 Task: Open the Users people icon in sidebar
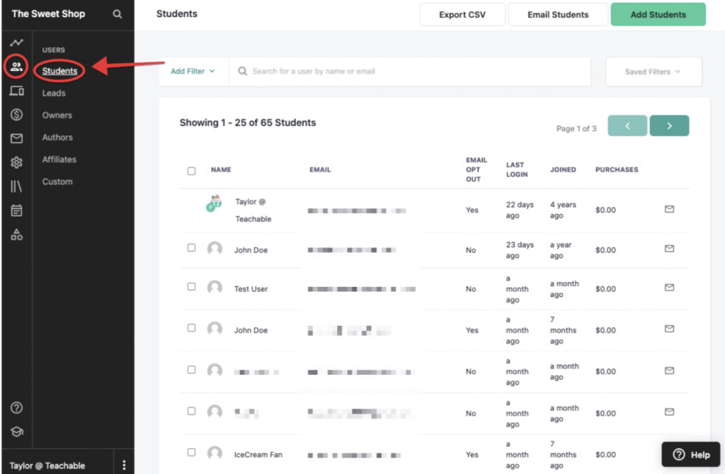[17, 67]
